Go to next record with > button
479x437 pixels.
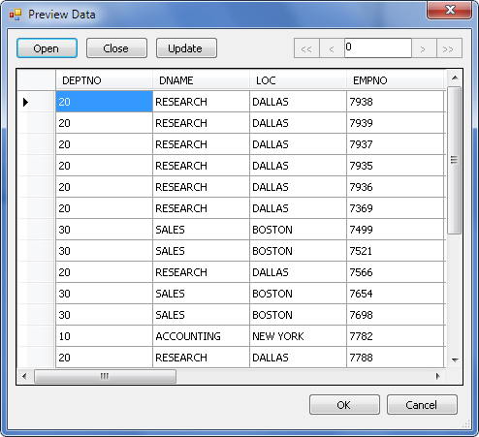pyautogui.click(x=424, y=48)
